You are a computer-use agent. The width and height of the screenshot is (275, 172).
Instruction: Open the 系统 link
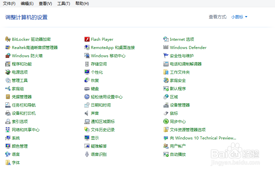click(x=16, y=138)
